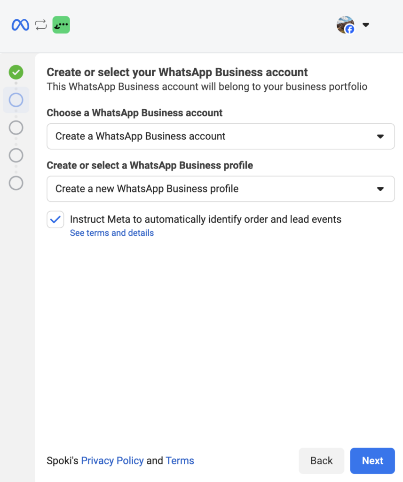
Task: Select the highlighted second step circle
Action: pos(16,100)
